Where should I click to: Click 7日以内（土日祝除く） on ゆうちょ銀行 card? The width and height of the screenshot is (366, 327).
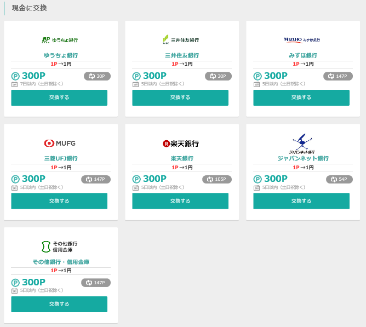[x=42, y=84]
